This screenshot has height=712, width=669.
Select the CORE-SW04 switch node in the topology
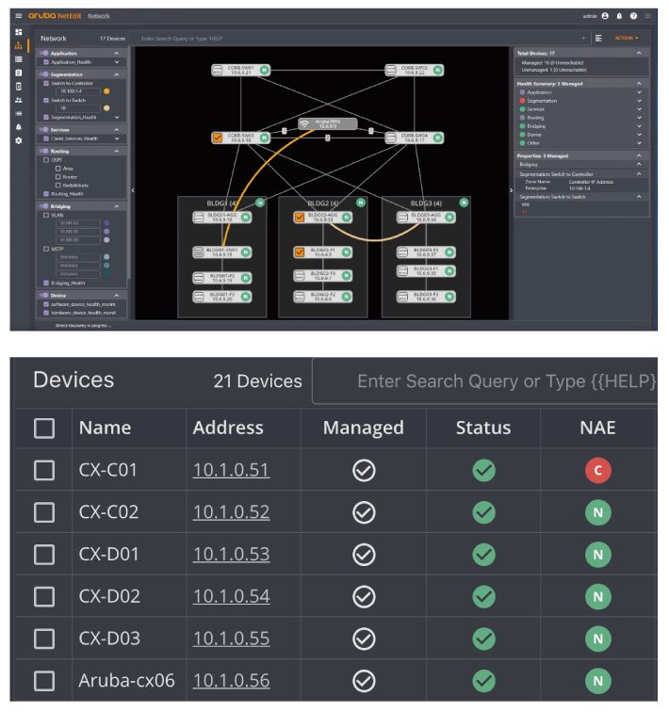pyautogui.click(x=415, y=138)
